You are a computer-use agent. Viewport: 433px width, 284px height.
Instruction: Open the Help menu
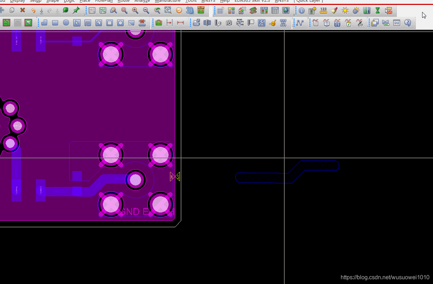(x=225, y=1)
